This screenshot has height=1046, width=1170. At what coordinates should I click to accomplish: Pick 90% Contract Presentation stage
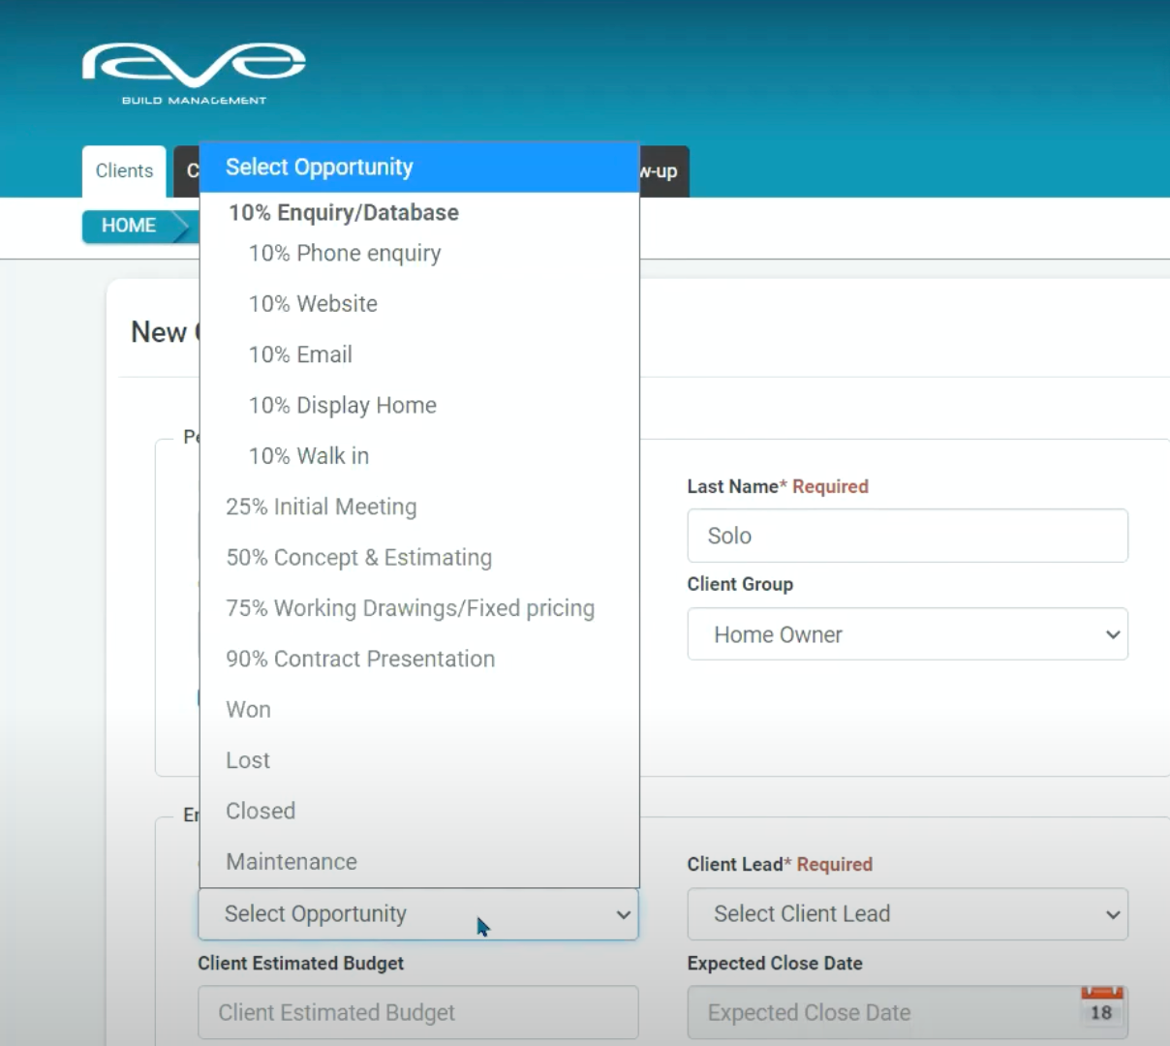419,659
